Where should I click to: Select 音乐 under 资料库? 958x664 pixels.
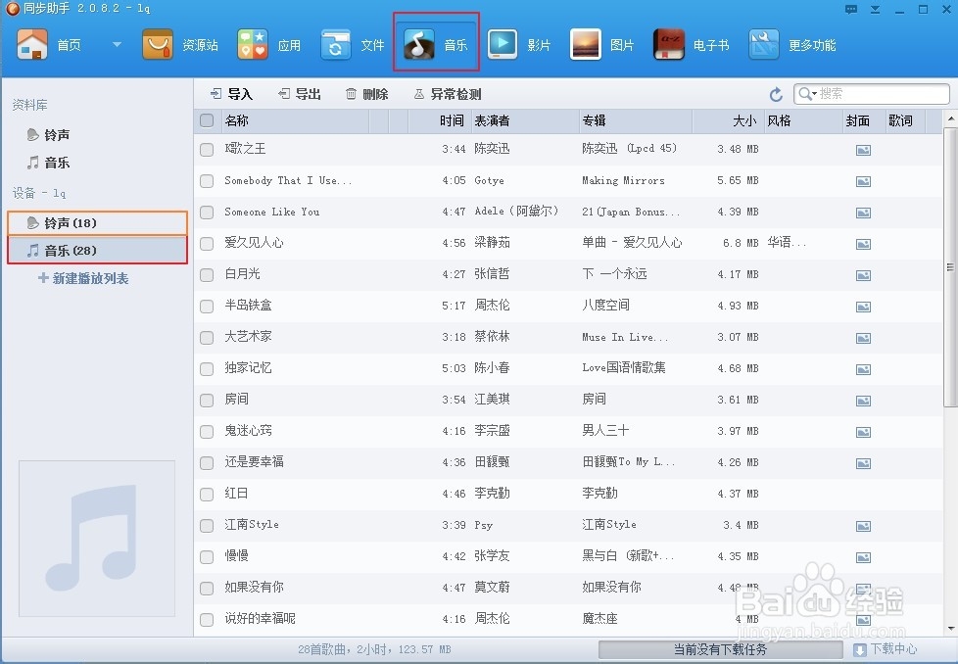[57, 163]
